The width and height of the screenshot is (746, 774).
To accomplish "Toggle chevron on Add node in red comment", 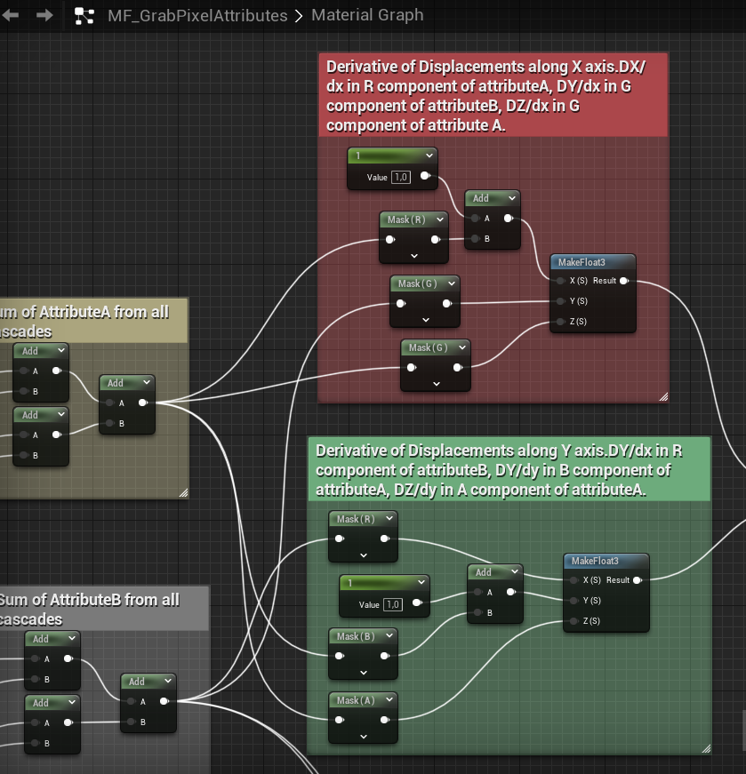I will 510,198.
